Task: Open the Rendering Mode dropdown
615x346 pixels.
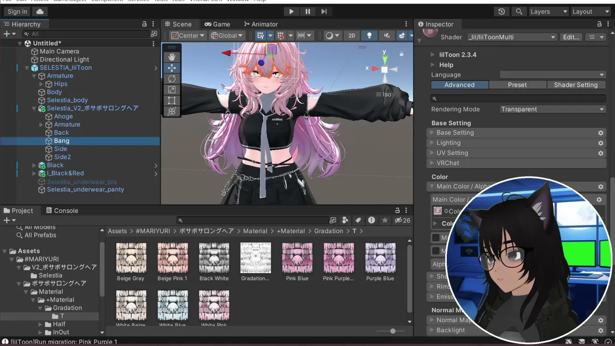Action: [x=553, y=109]
